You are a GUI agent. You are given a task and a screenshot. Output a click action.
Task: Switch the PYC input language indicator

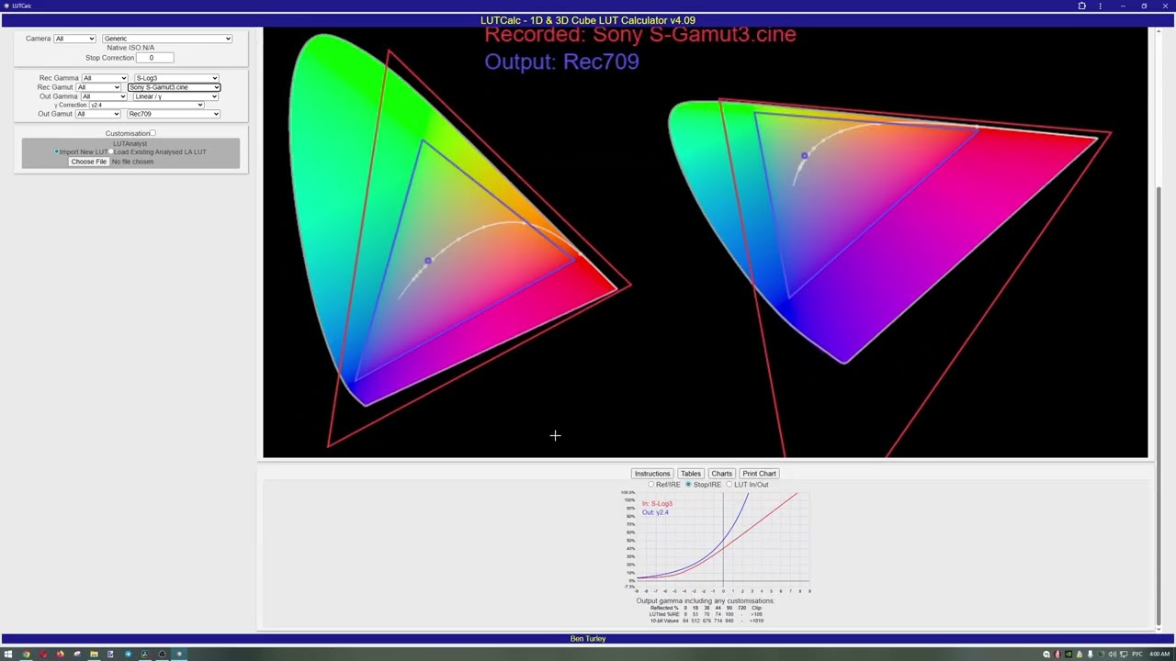click(x=1136, y=655)
